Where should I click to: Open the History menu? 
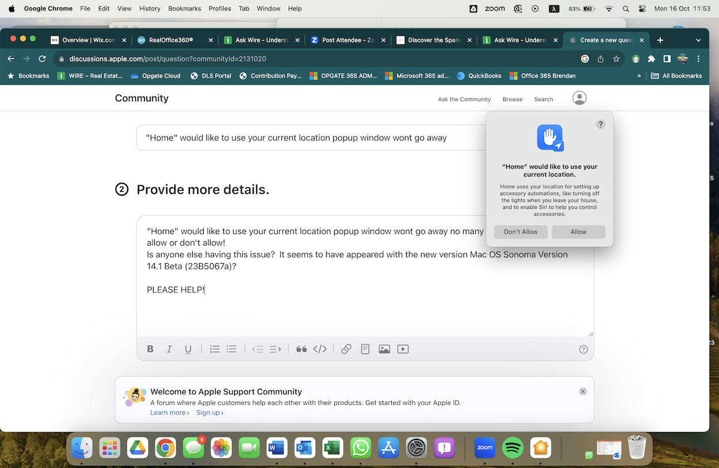click(x=150, y=9)
